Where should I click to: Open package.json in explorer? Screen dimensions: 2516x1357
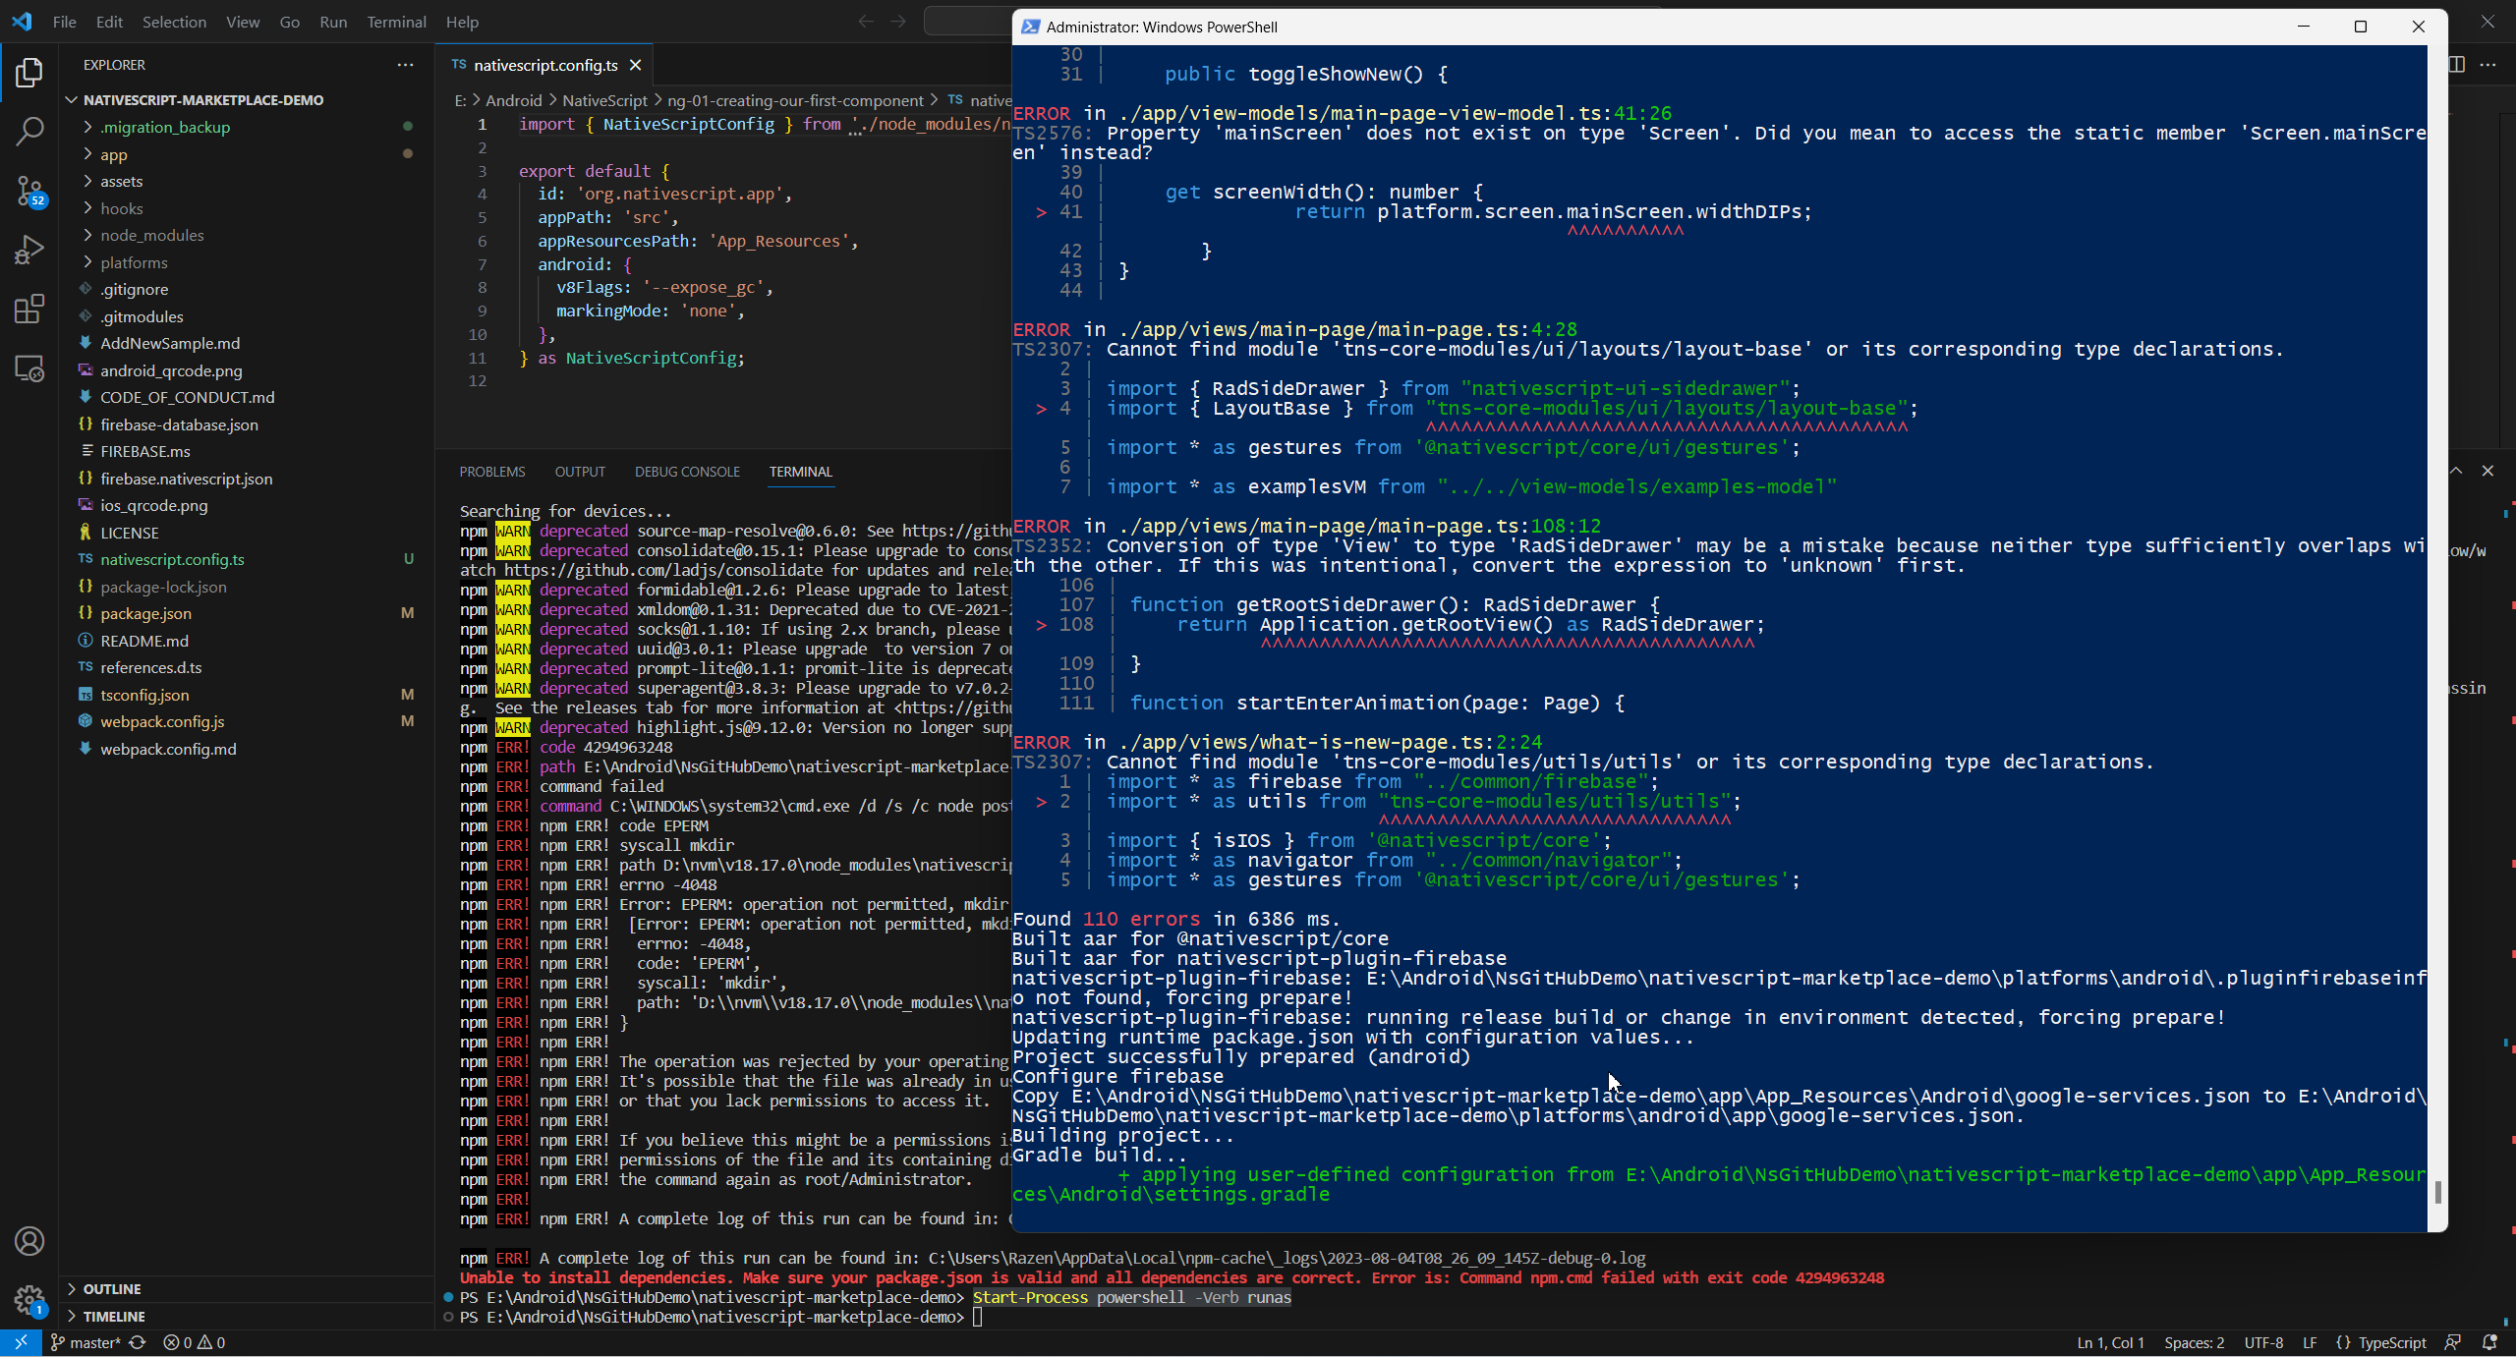click(x=145, y=613)
